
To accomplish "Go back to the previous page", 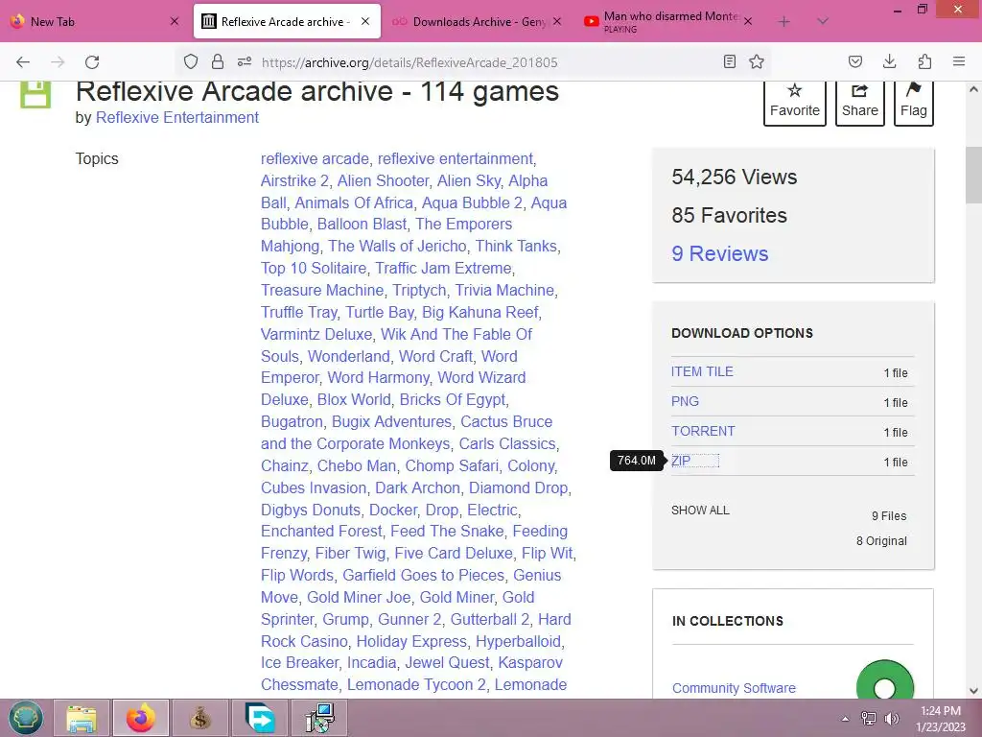I will 23,62.
